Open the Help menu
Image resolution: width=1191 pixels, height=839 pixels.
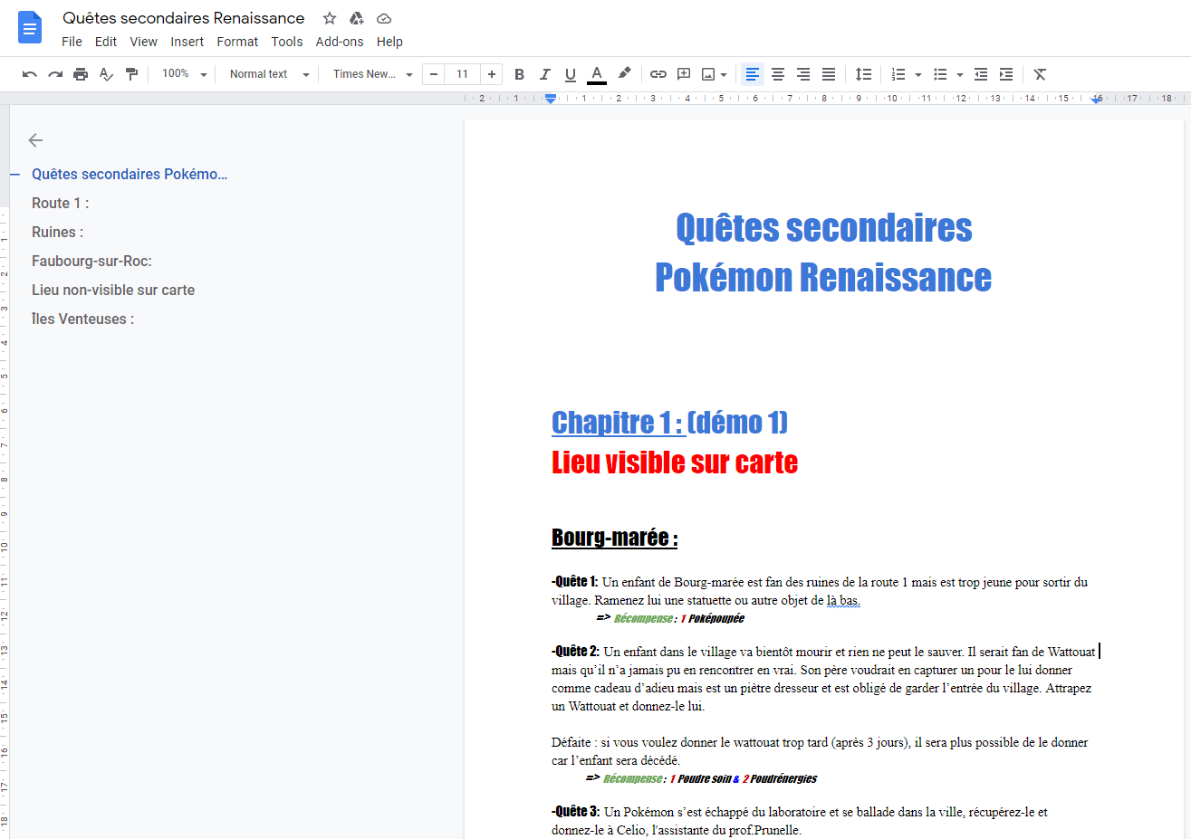click(389, 42)
